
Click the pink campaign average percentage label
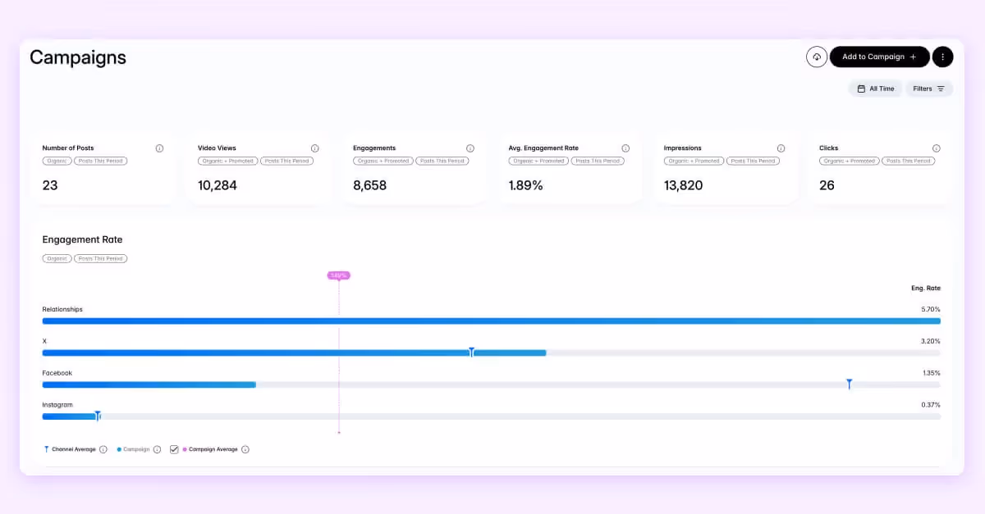(339, 275)
